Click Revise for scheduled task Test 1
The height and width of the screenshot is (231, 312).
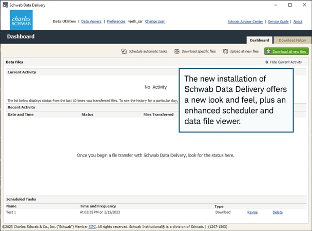tap(252, 213)
